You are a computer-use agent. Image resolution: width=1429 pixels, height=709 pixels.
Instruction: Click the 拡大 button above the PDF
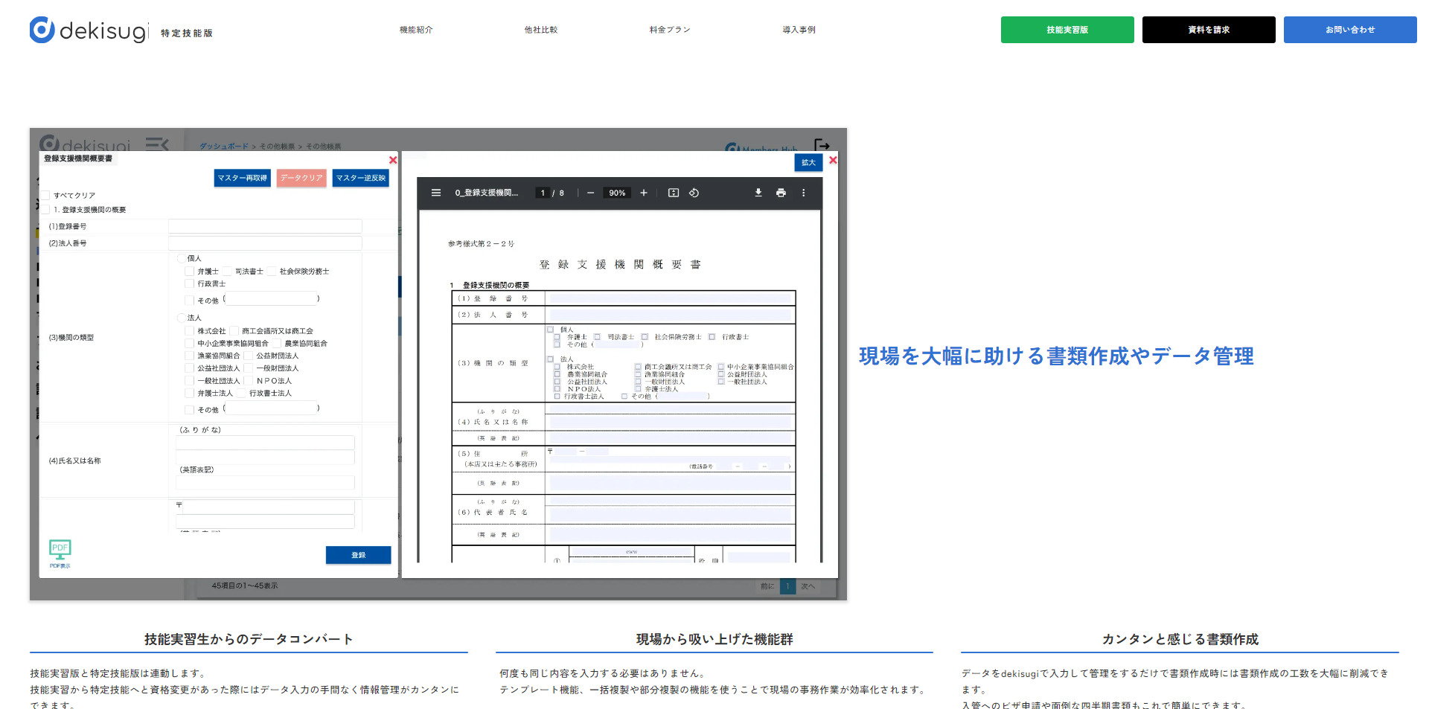pos(808,162)
